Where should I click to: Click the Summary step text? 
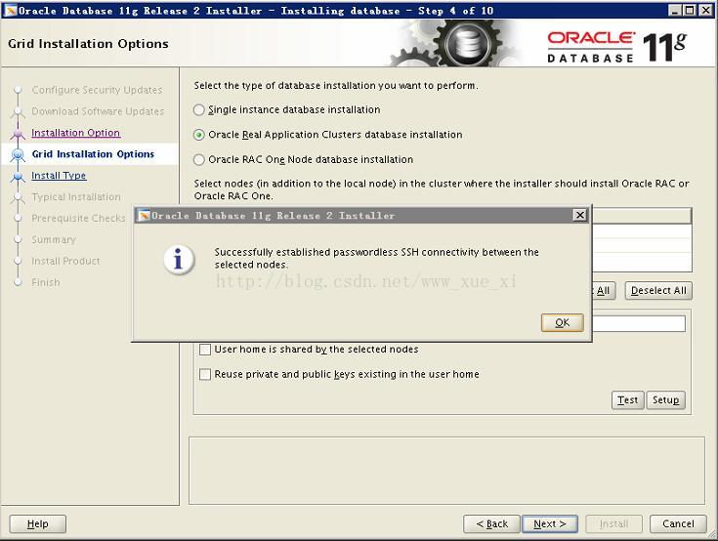click(x=54, y=240)
